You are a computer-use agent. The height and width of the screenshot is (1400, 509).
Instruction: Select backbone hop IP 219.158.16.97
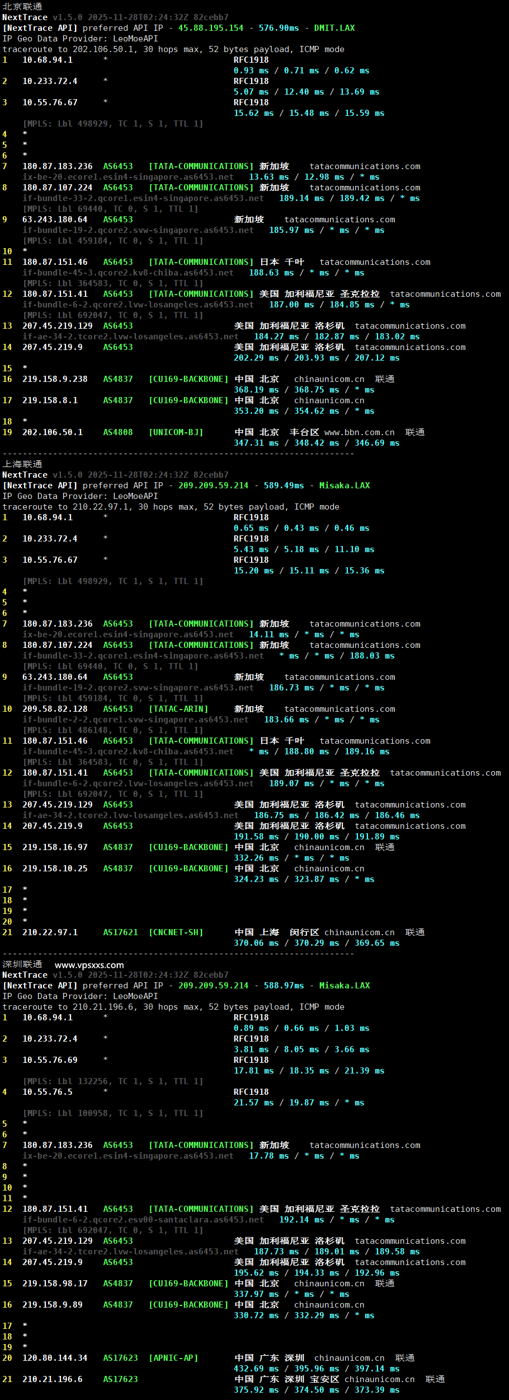55,847
